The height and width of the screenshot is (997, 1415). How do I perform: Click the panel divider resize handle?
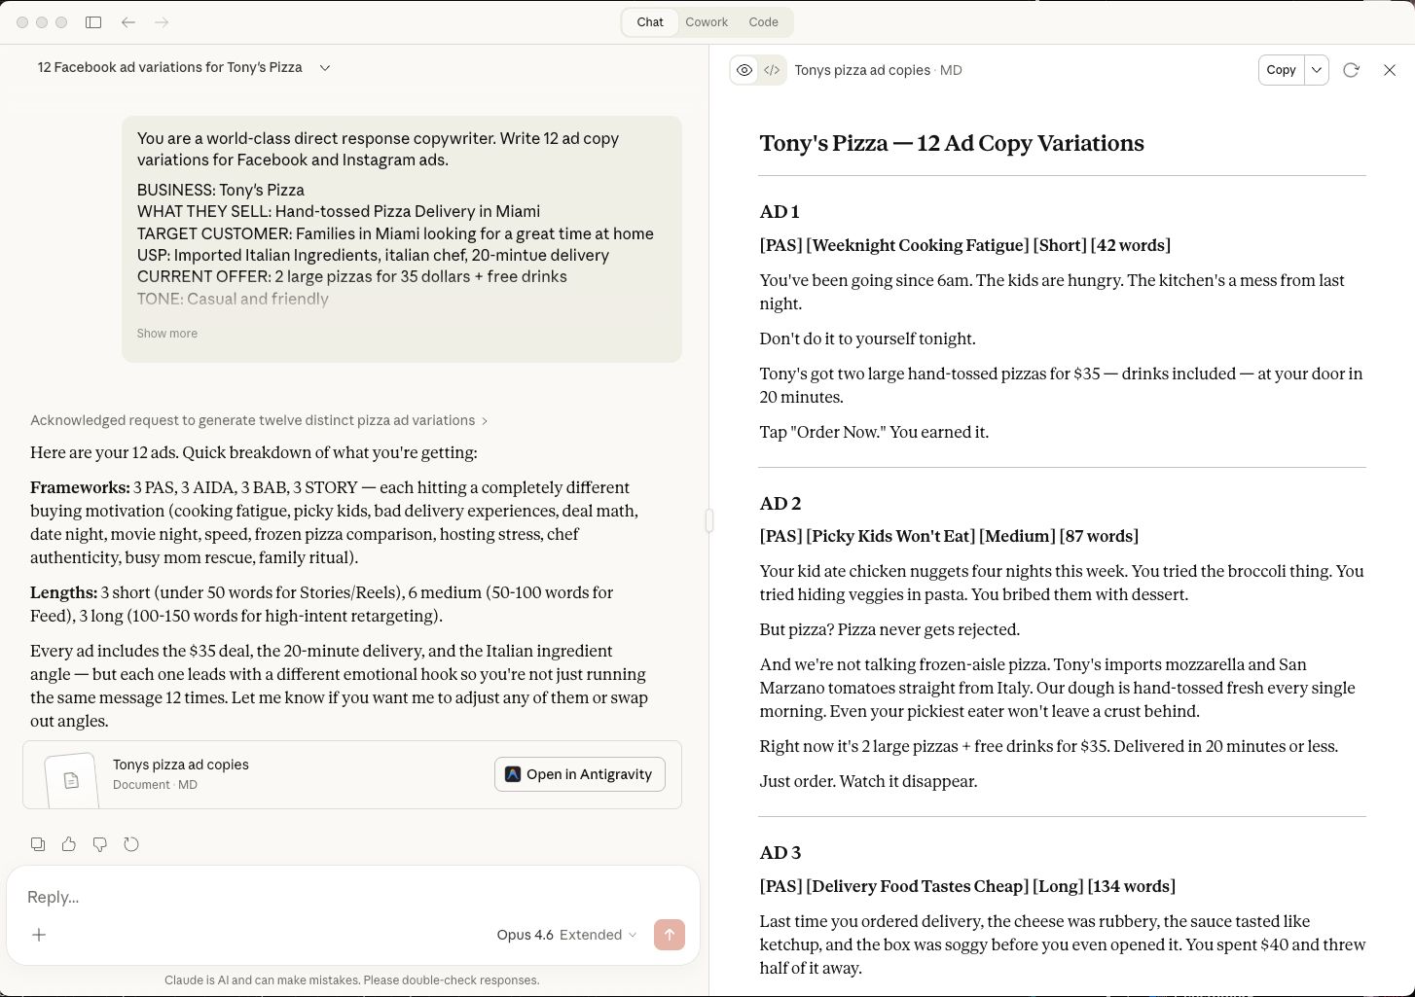pyautogui.click(x=709, y=520)
